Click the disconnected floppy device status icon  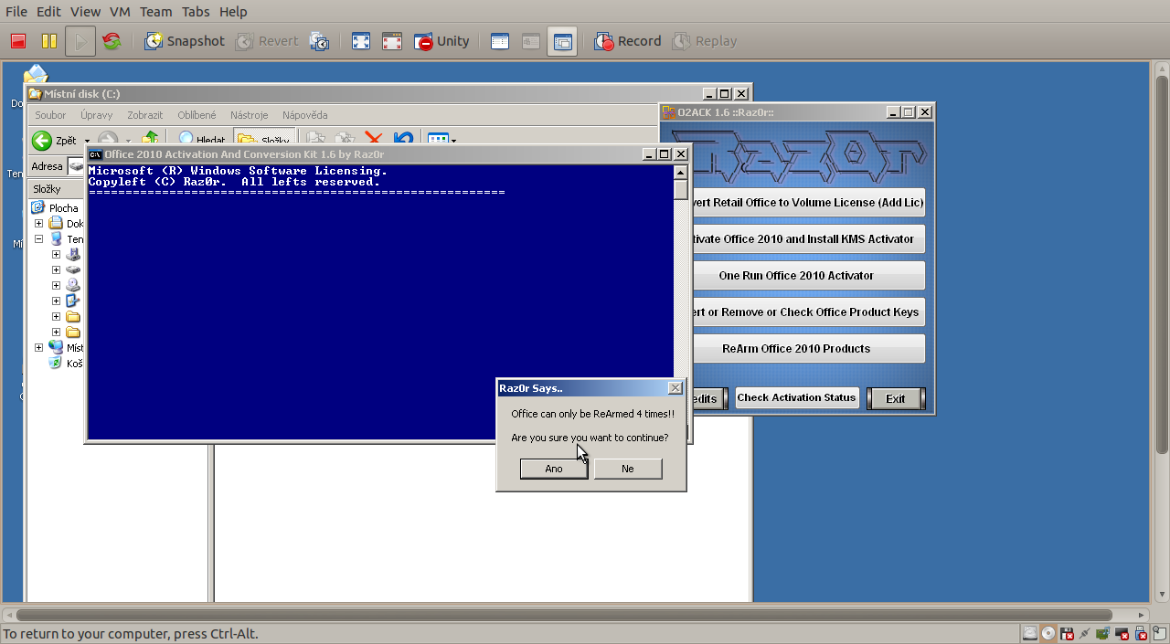tap(1067, 633)
